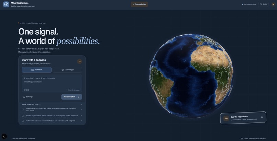The width and height of the screenshot is (277, 141).
Task: Click the Workspace ready status
Action: (249, 4)
